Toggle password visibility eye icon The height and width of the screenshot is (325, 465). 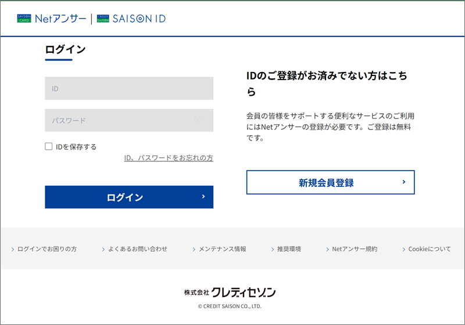coord(199,120)
